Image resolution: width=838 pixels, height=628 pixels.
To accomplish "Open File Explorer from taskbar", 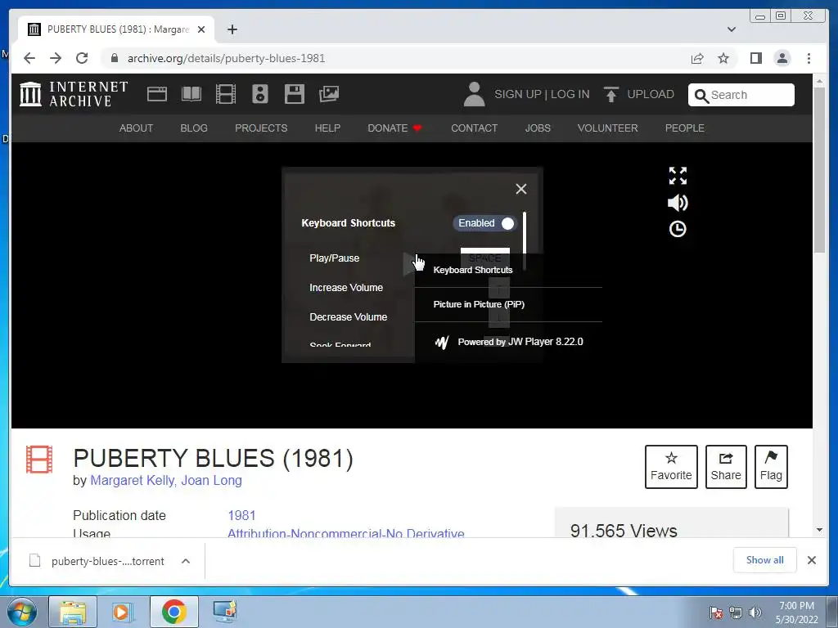I will pyautogui.click(x=73, y=612).
